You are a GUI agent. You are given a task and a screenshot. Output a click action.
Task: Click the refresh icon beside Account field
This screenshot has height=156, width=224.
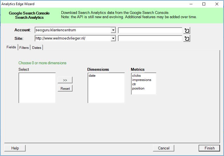[187, 30]
